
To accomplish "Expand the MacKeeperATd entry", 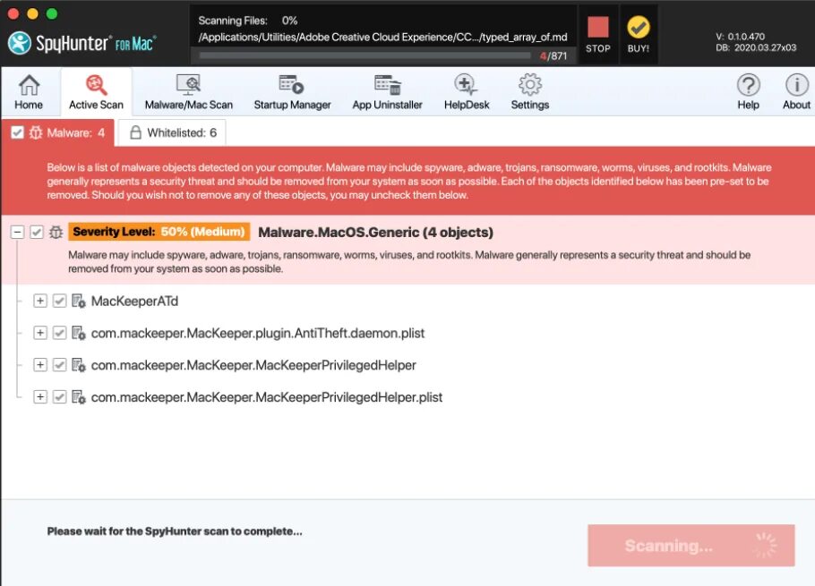I will [x=40, y=301].
